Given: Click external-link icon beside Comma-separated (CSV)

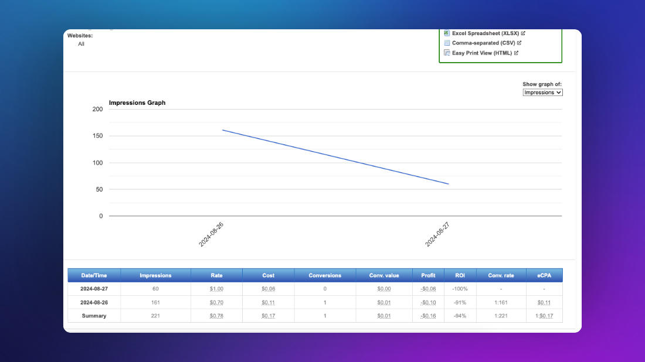Looking at the screenshot, I should pos(519,43).
